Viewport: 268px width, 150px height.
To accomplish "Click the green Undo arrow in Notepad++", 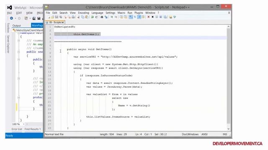I will [92, 17].
